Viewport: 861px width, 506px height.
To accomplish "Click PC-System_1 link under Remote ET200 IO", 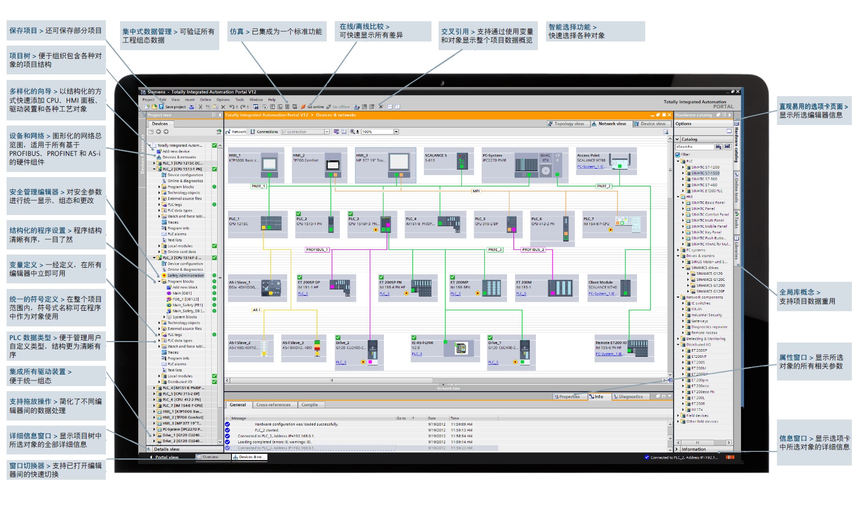I will pos(609,354).
